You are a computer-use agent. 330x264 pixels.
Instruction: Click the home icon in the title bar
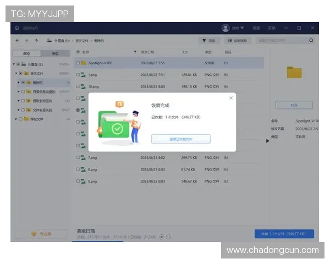point(17,28)
